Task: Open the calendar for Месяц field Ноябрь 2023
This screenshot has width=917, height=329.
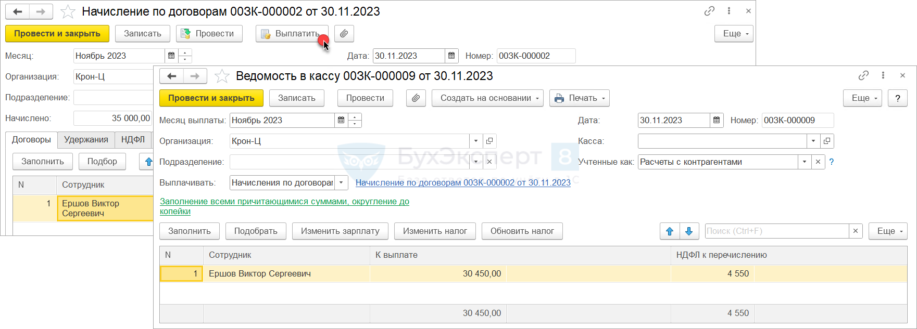Action: point(171,56)
